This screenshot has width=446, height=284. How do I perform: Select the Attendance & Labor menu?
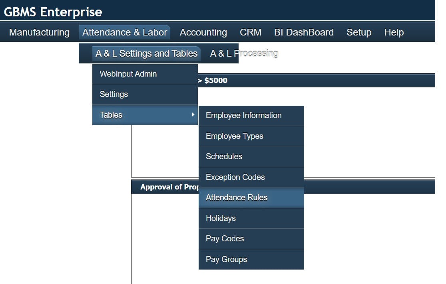click(124, 32)
